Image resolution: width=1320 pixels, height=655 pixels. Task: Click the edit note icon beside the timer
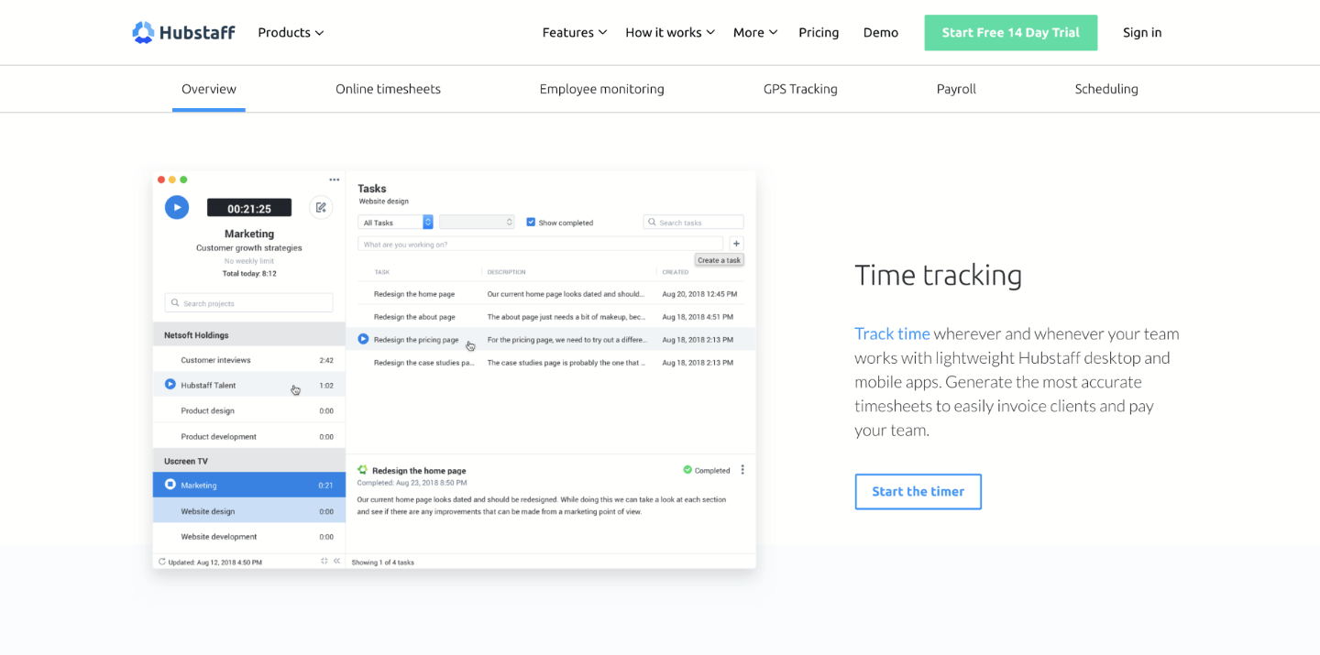[x=321, y=207]
